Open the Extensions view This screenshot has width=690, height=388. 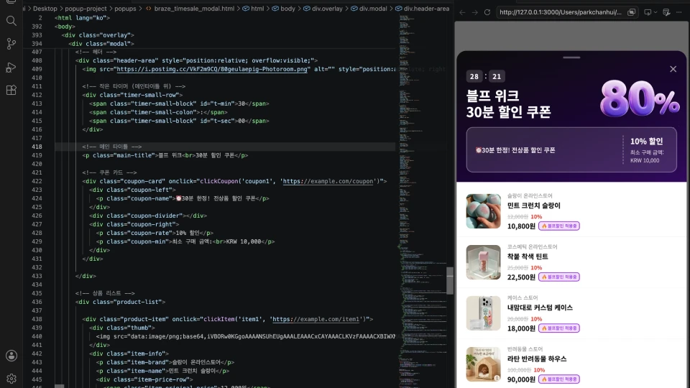point(11,91)
